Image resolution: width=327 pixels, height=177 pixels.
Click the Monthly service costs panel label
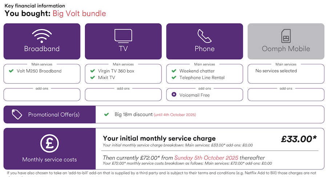tap(49, 160)
